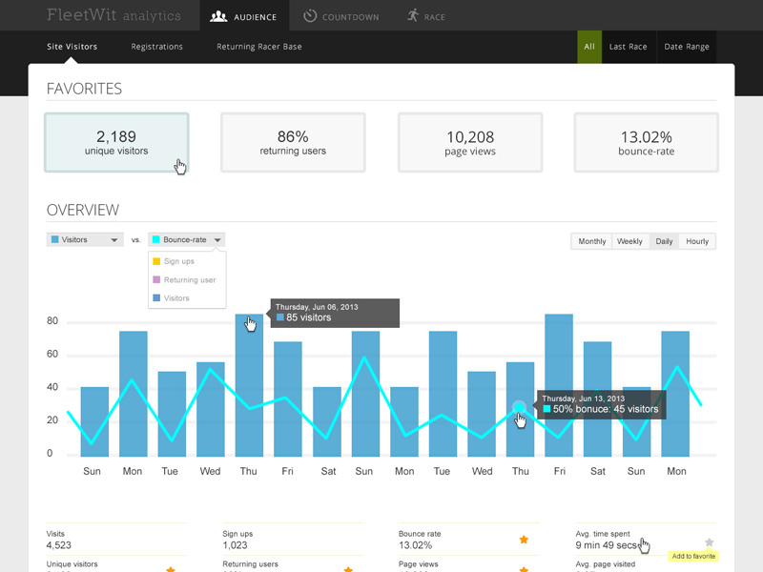Unfavorite Bounce rate using its orange star
763x572 pixels.
[x=524, y=540]
